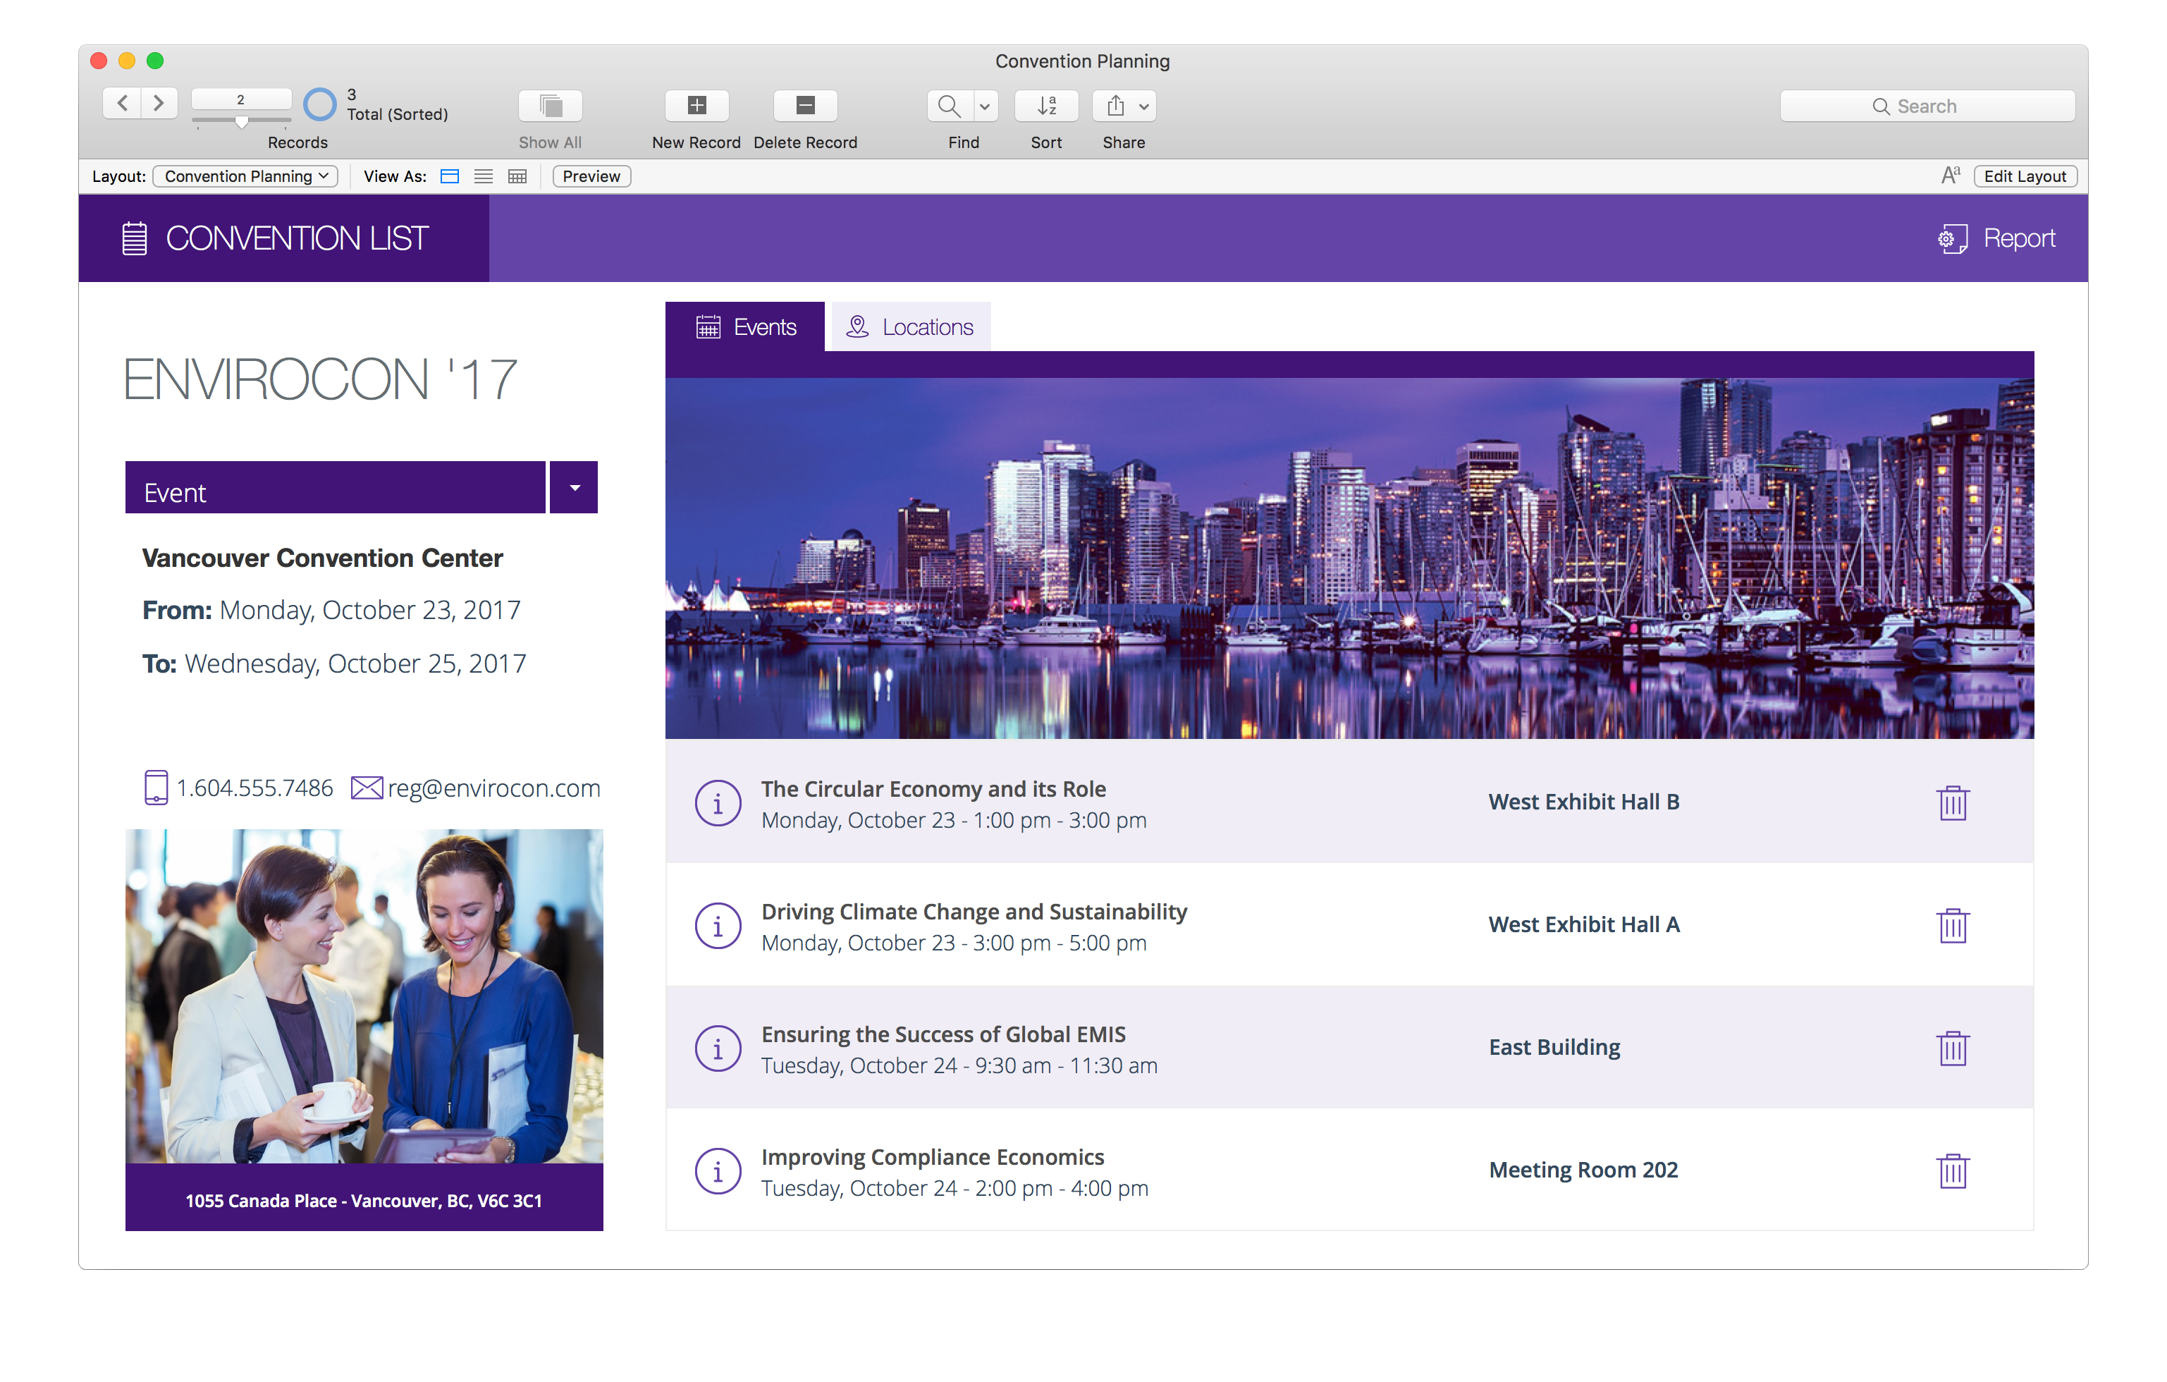Click the Edit Layout button
The width and height of the screenshot is (2167, 1382).
[x=2025, y=176]
